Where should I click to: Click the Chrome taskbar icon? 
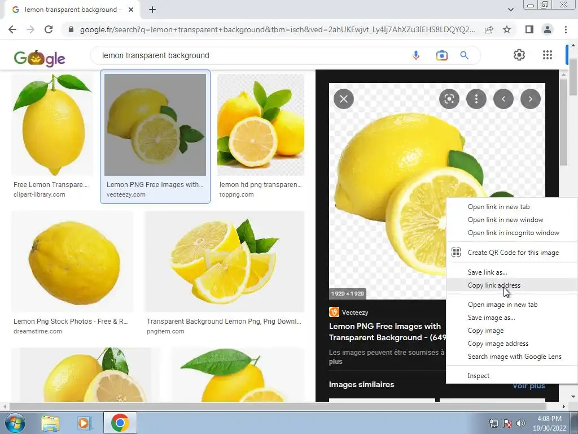120,423
